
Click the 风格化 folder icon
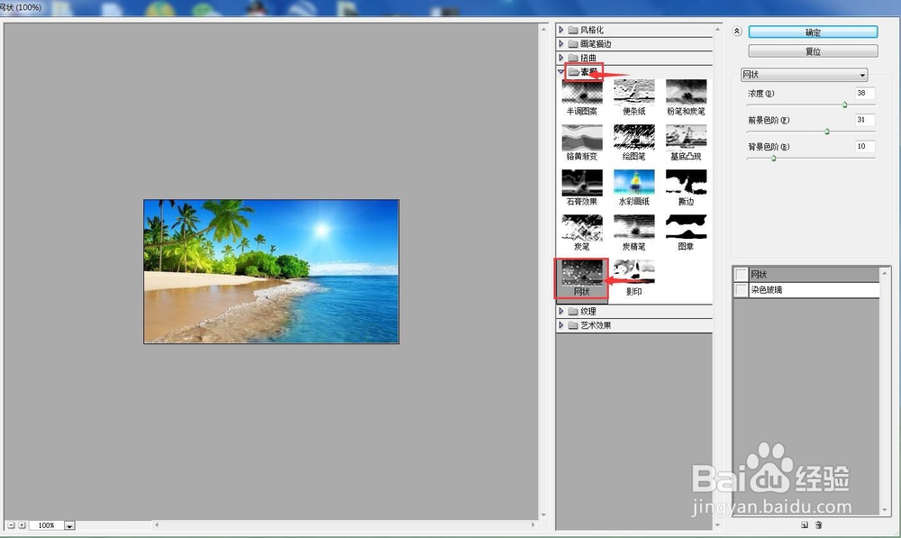point(573,30)
